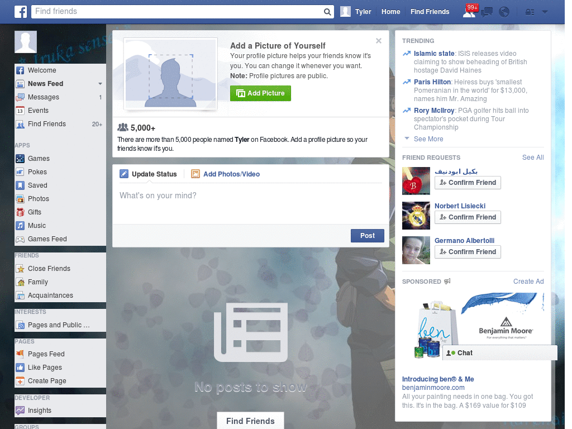Click Find Friends button below No posts

pos(250,421)
